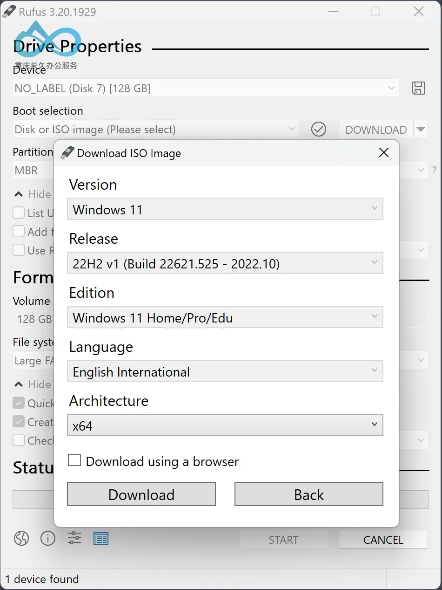Screen dimensions: 442x590
Task: Open the Boot selection dropdown
Action: (156, 130)
